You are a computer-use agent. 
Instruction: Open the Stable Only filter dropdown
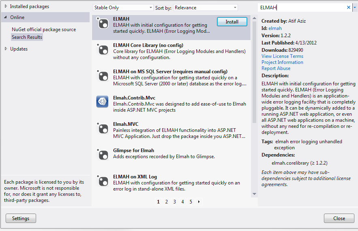click(123, 8)
